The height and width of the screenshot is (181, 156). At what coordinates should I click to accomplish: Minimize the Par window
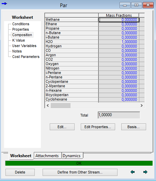coord(125,5)
